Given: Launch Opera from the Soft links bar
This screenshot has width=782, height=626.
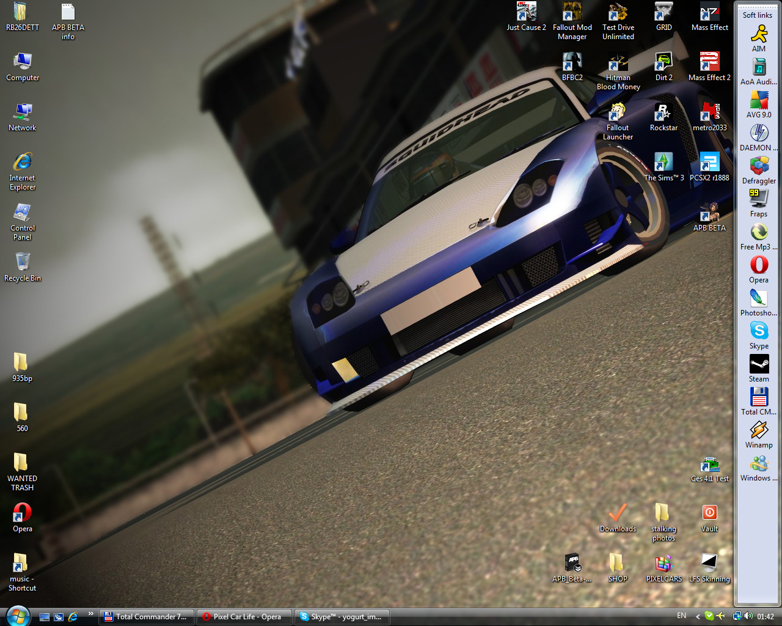Looking at the screenshot, I should [759, 270].
